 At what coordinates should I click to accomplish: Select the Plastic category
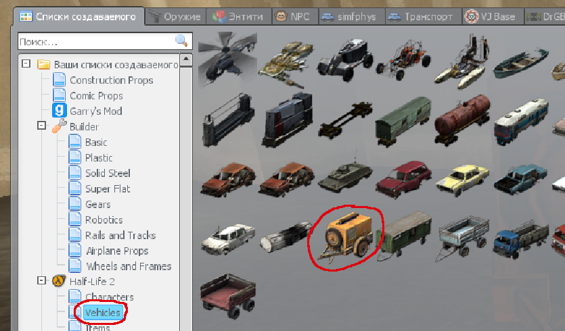[x=99, y=157]
